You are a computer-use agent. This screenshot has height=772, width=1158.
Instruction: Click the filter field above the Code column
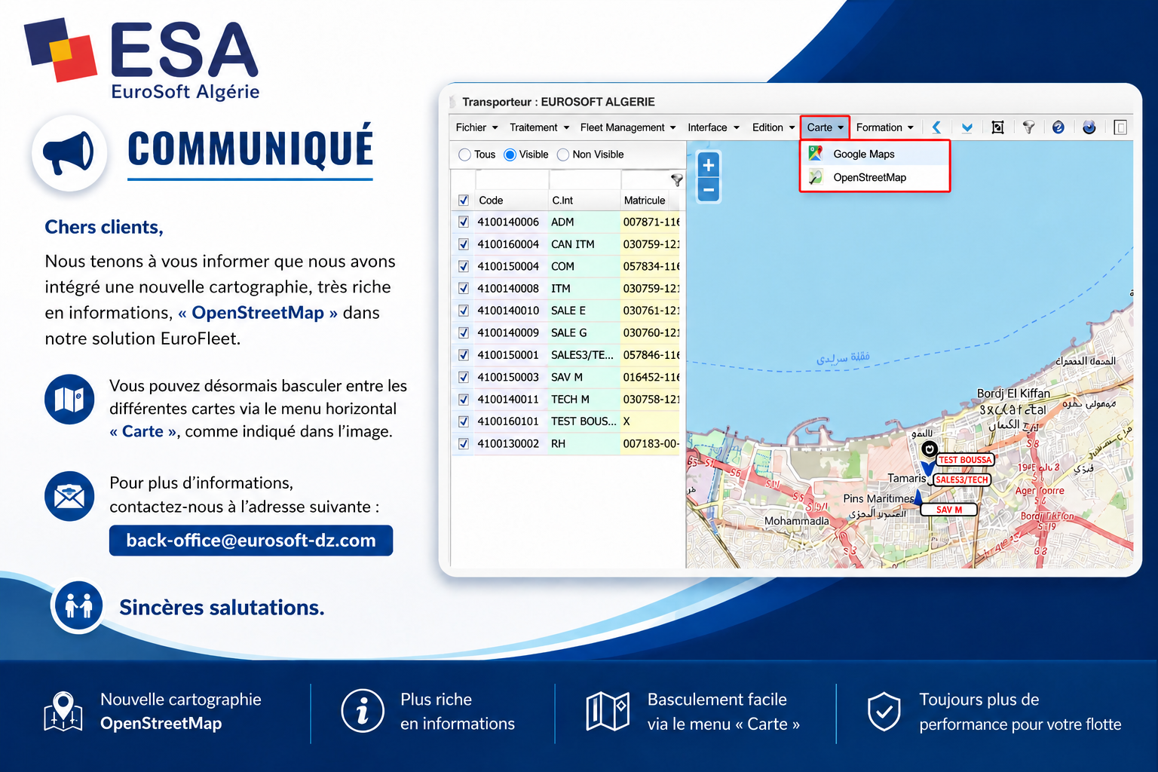512,180
